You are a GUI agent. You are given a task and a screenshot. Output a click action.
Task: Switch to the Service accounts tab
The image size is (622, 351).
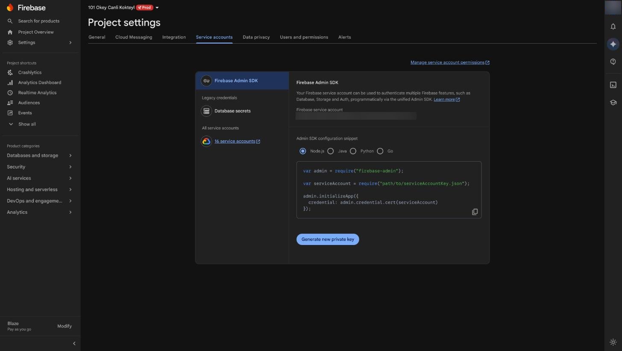(214, 37)
